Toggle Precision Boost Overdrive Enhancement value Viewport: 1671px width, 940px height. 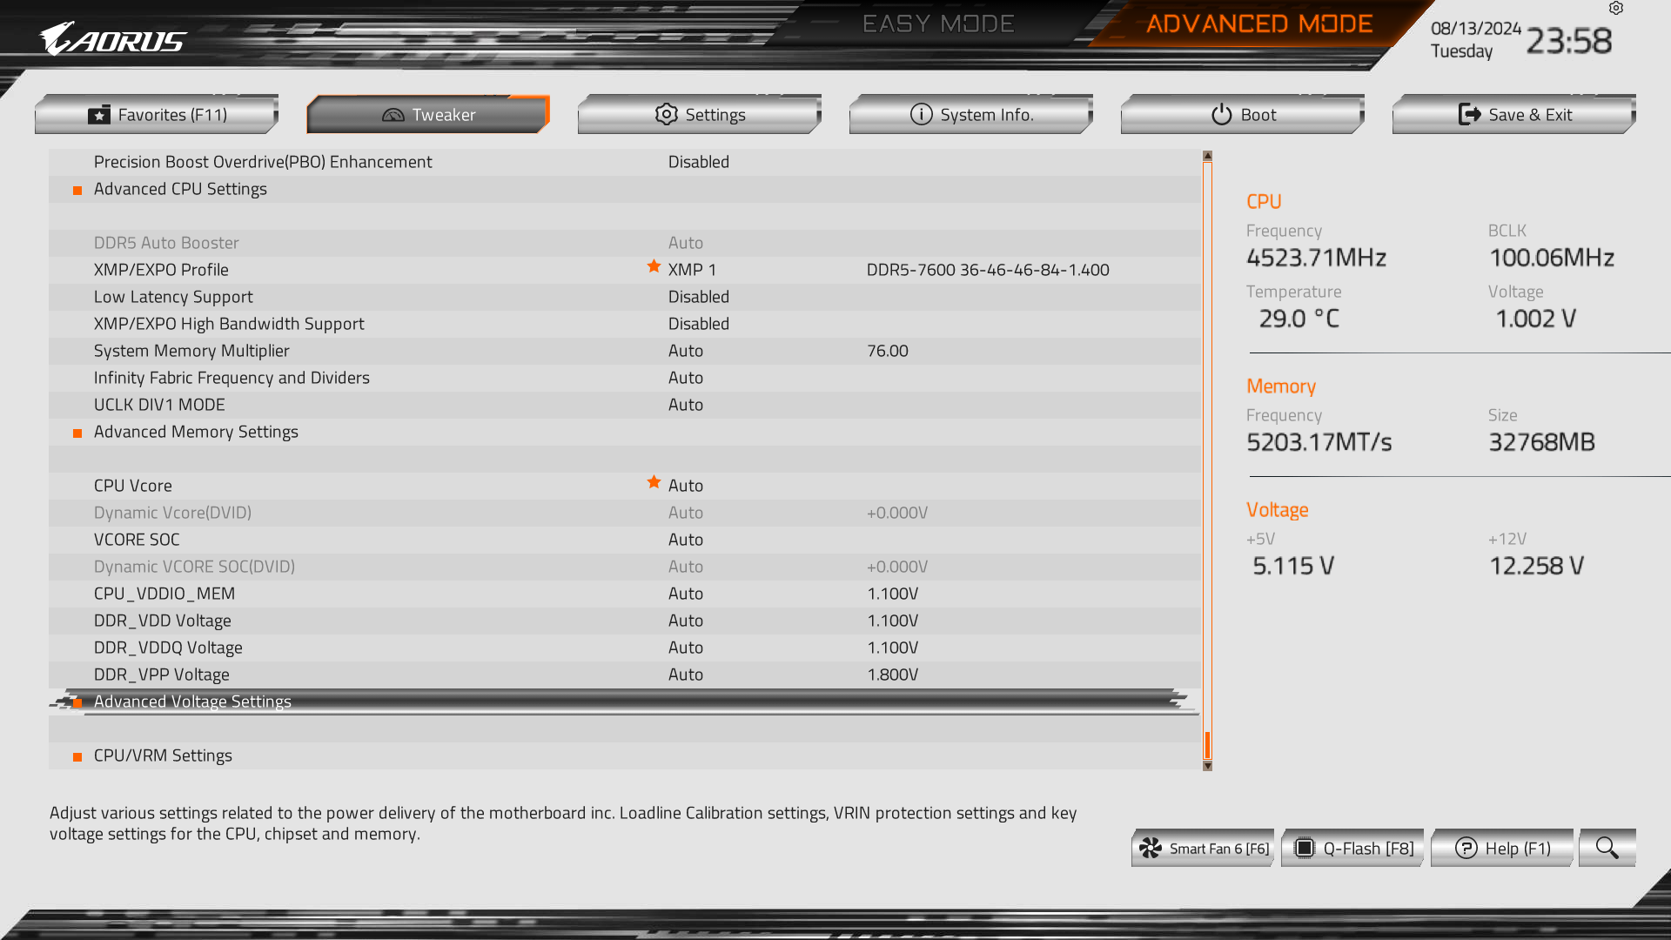pyautogui.click(x=699, y=162)
